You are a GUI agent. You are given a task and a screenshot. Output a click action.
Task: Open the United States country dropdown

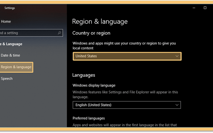click(x=127, y=56)
